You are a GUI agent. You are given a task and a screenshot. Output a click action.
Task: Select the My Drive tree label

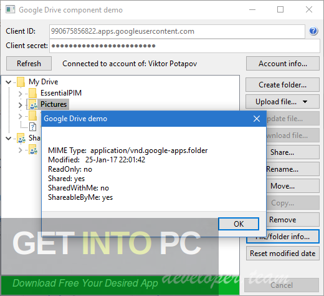(x=44, y=82)
